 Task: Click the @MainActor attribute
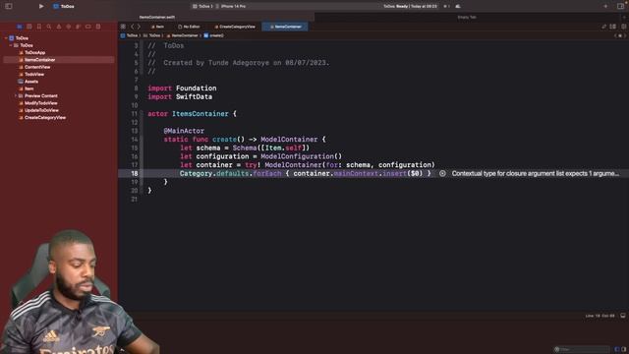184,131
